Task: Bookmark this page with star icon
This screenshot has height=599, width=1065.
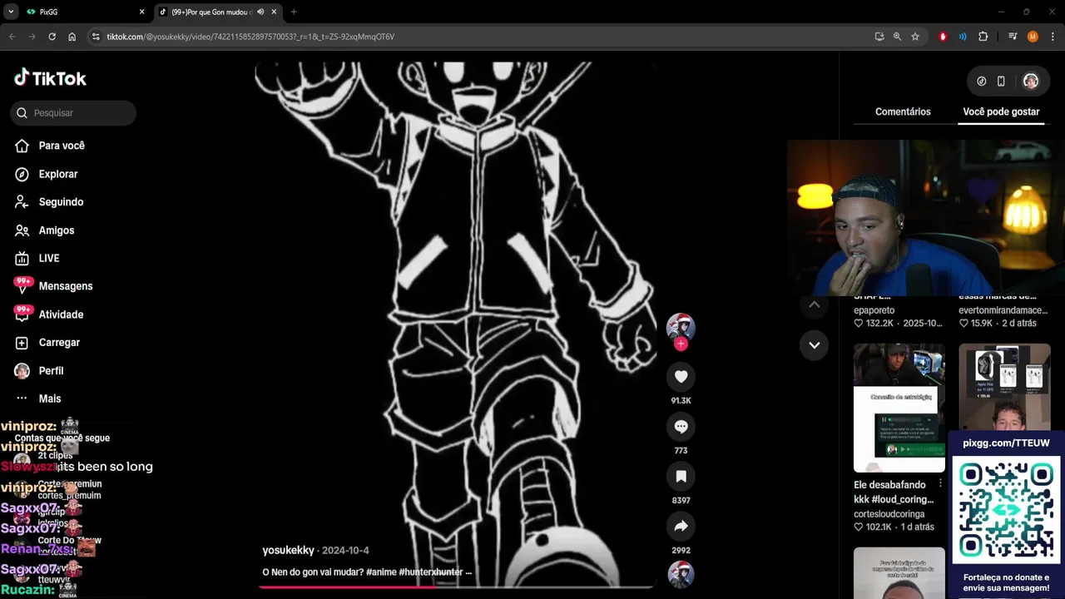Action: coord(915,37)
